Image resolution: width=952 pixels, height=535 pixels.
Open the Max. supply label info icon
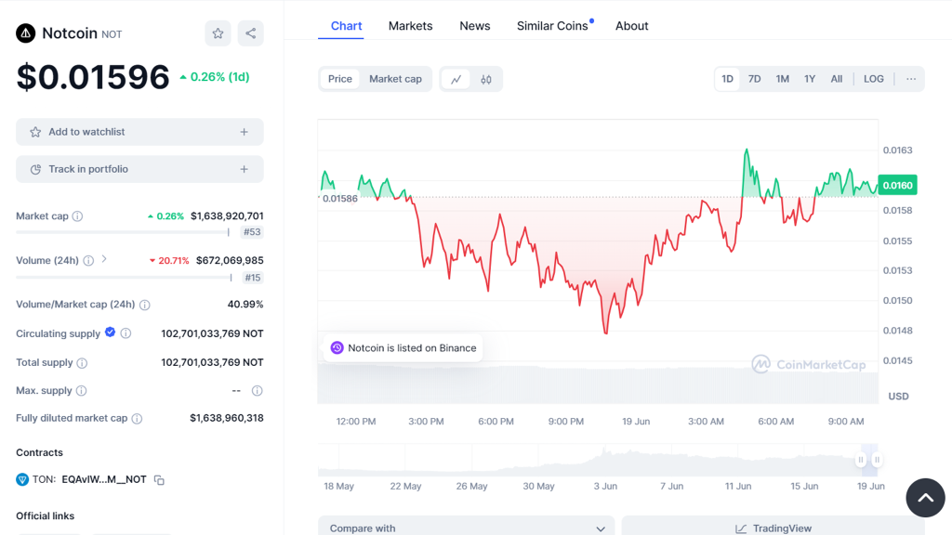pyautogui.click(x=82, y=391)
